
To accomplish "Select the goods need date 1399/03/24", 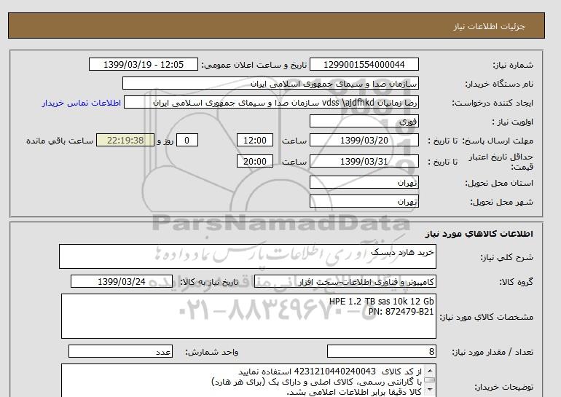I will pos(122,281).
